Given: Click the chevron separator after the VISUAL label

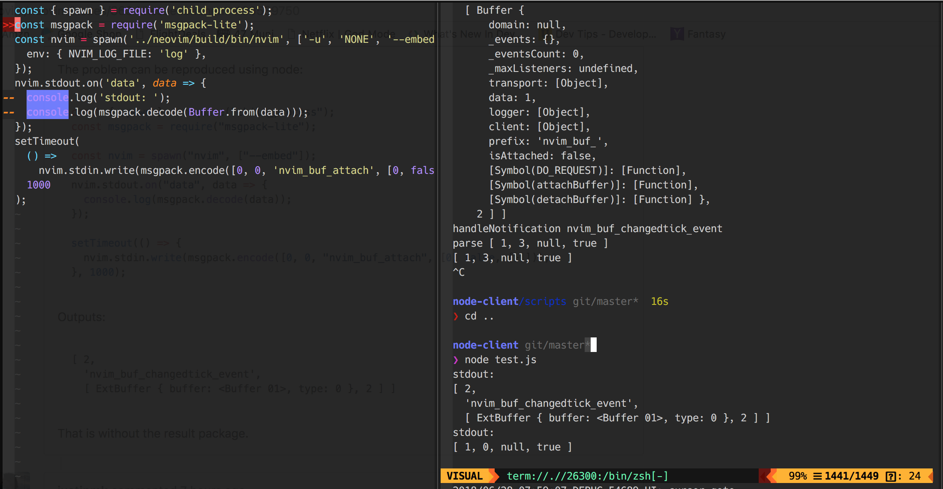Looking at the screenshot, I should [x=494, y=476].
